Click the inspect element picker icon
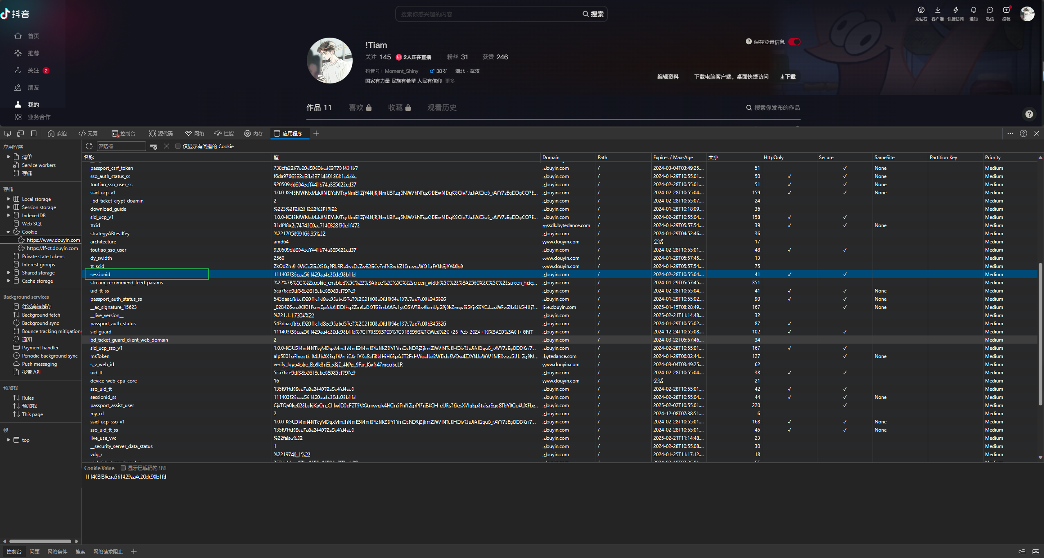Viewport: 1044px width, 558px height. (7, 133)
